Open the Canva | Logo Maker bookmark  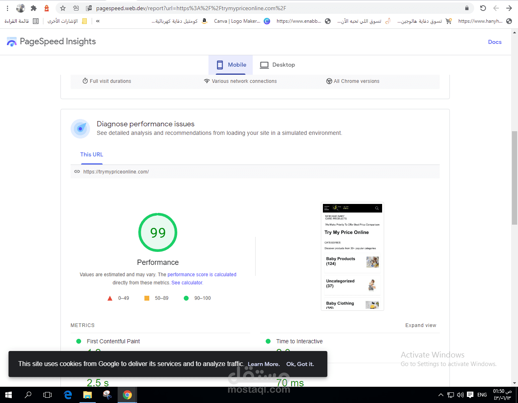(x=242, y=21)
